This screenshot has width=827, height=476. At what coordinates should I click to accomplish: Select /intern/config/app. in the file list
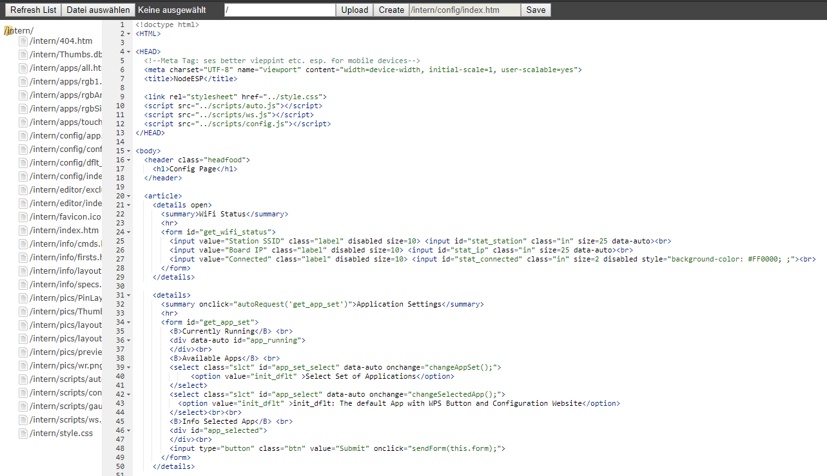point(66,136)
